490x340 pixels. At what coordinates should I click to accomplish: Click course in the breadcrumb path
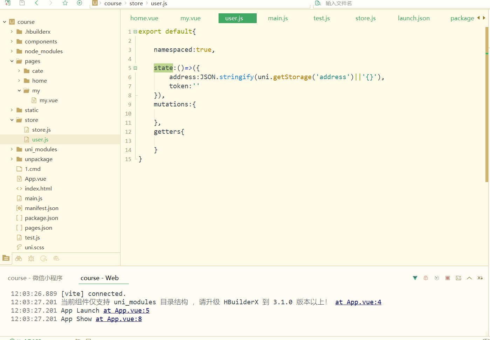point(113,3)
